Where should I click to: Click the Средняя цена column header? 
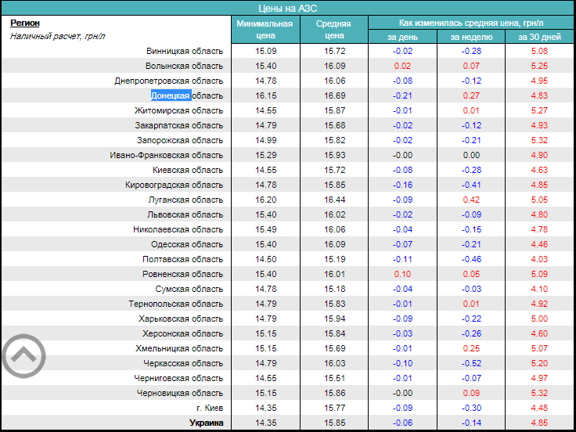[334, 29]
